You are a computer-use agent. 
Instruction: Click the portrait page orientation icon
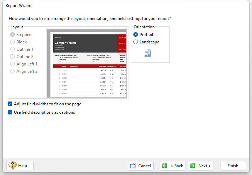pos(147,53)
